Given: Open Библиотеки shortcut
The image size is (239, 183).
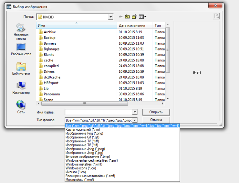Looking at the screenshot, I should tap(21, 69).
